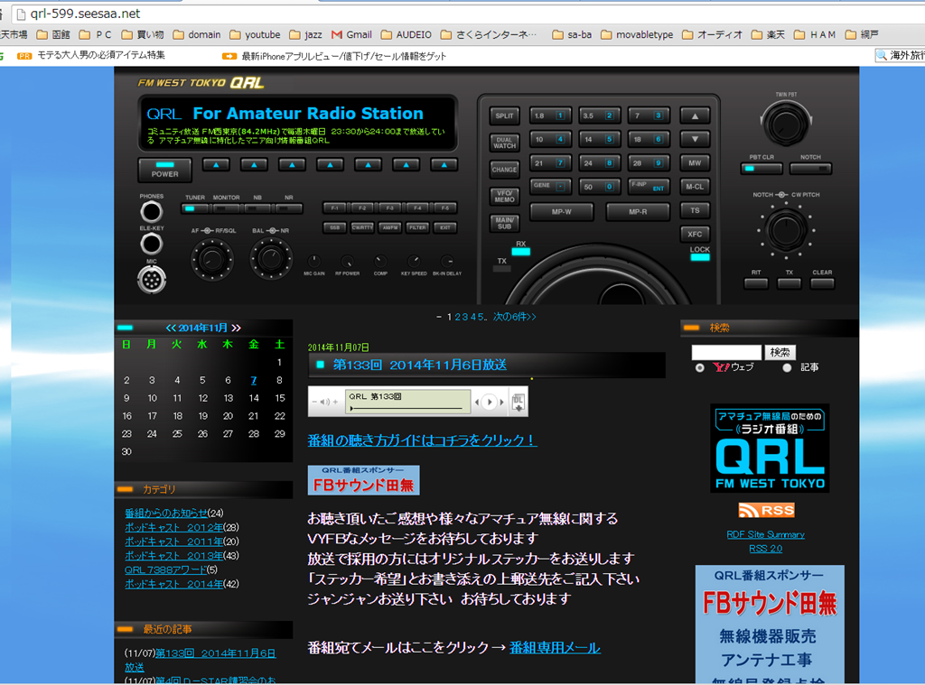Viewport: 925px width, 685px height.
Task: Click the orange PR ad badge
Action: click(x=24, y=56)
